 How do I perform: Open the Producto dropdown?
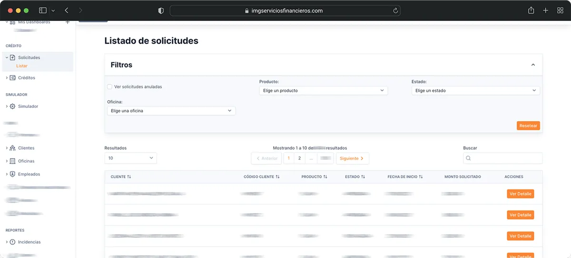pyautogui.click(x=323, y=90)
